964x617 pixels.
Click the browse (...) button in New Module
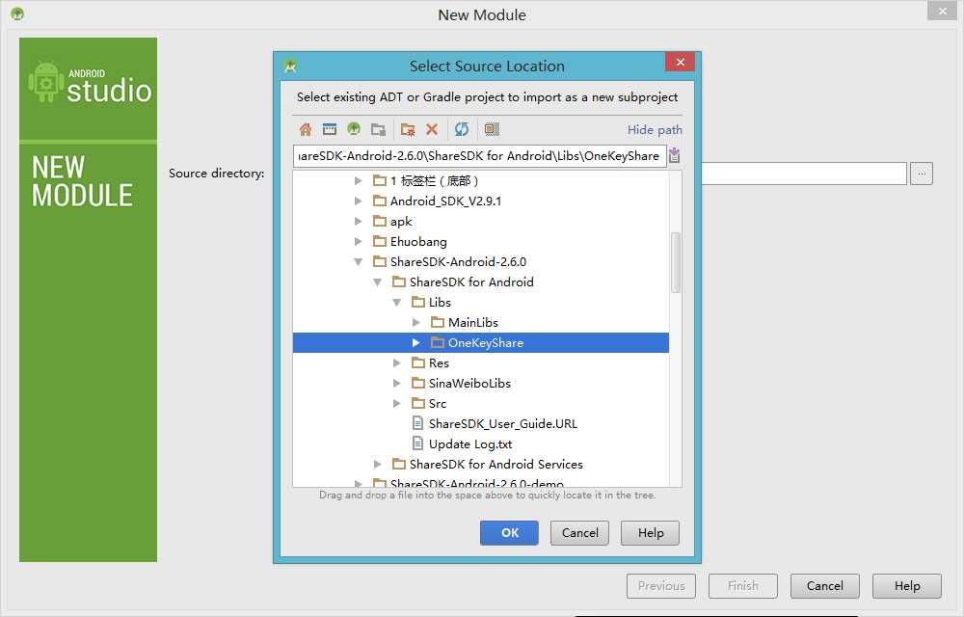click(922, 174)
